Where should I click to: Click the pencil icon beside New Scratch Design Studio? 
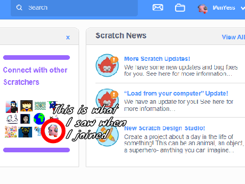pos(107,135)
